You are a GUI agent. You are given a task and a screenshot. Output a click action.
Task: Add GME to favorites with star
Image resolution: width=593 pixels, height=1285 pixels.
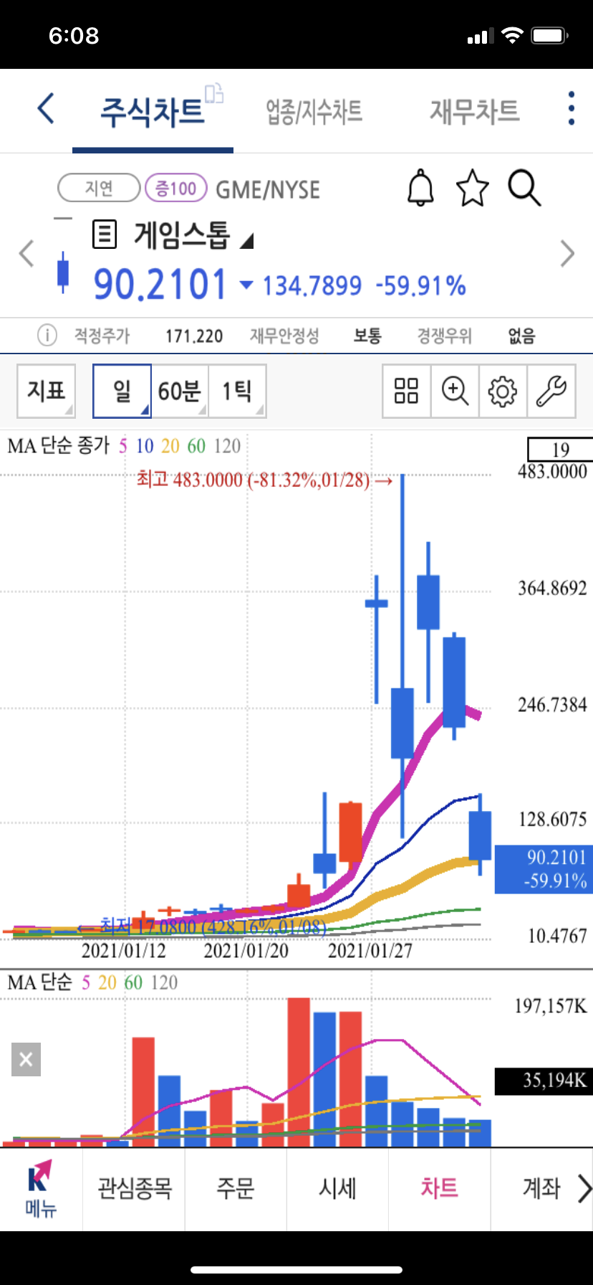(x=473, y=189)
